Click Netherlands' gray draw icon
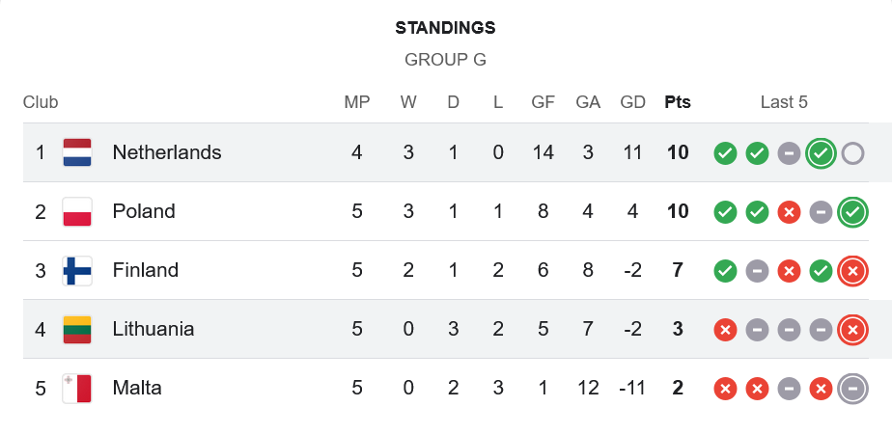The image size is (892, 434). (789, 152)
